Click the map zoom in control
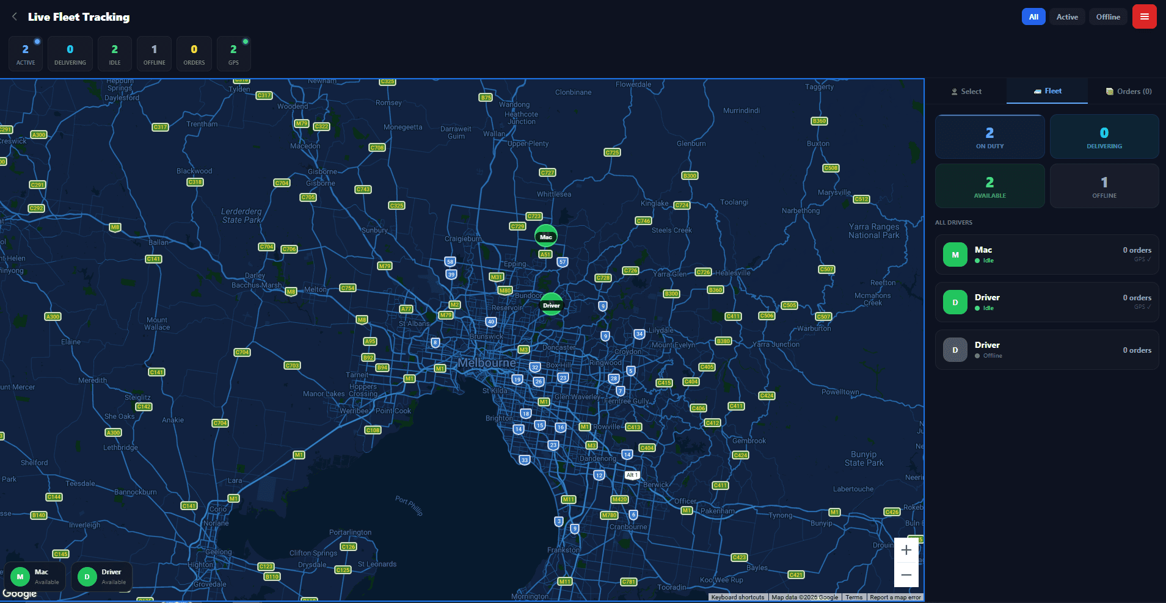 (x=906, y=549)
